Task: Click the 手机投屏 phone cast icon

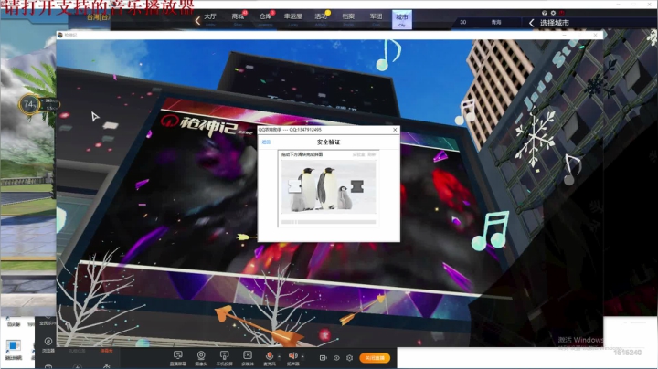Action: coord(225,358)
